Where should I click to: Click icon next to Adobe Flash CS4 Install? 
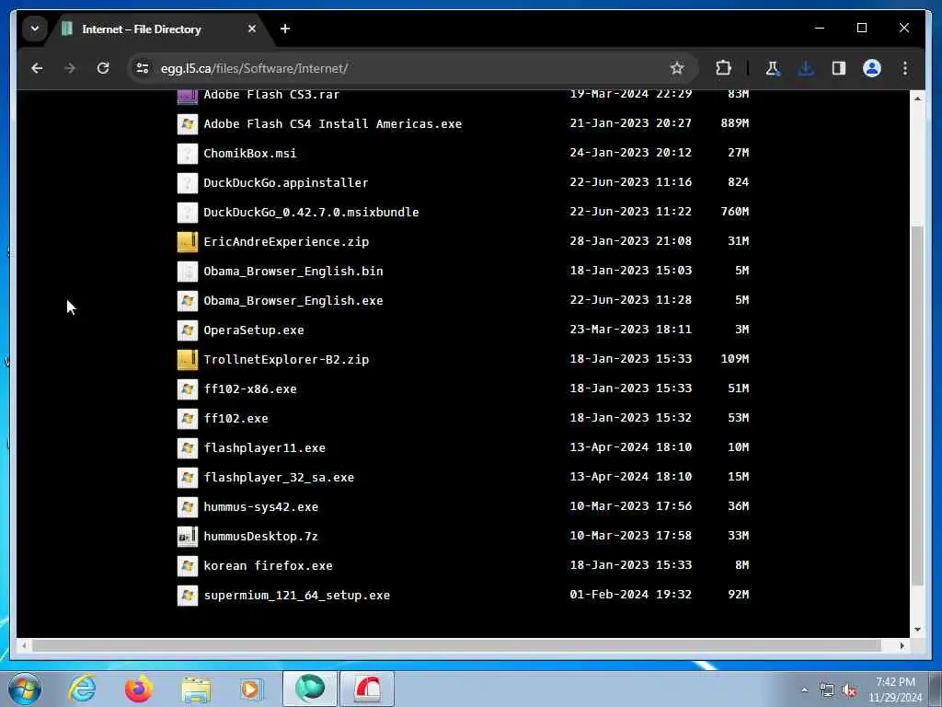188,124
